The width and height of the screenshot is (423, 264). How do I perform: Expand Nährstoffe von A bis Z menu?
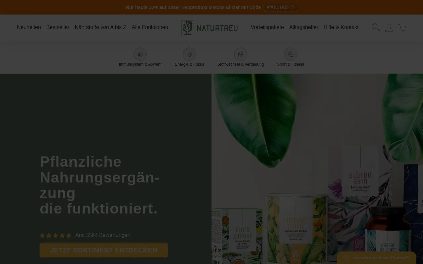click(x=100, y=27)
